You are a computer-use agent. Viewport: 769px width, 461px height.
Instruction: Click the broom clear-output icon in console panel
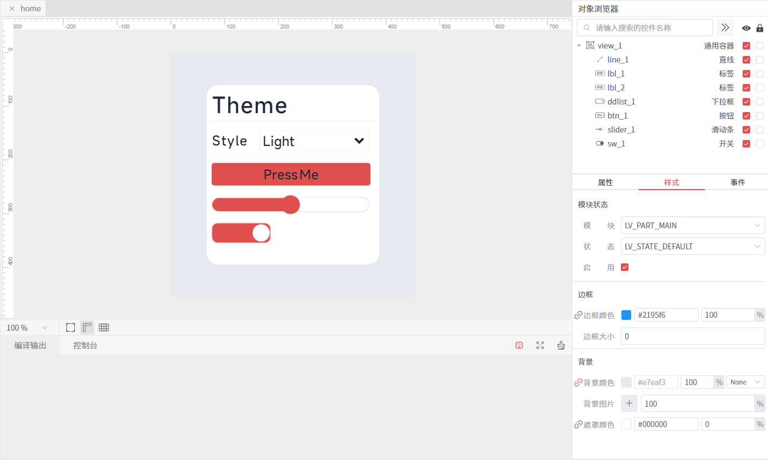[x=561, y=345]
